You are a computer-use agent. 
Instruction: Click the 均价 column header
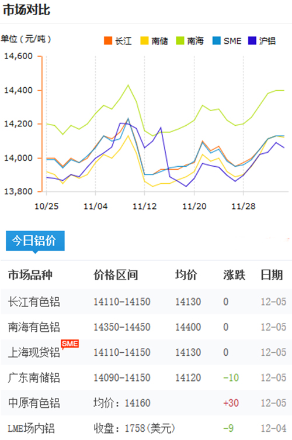186,275
